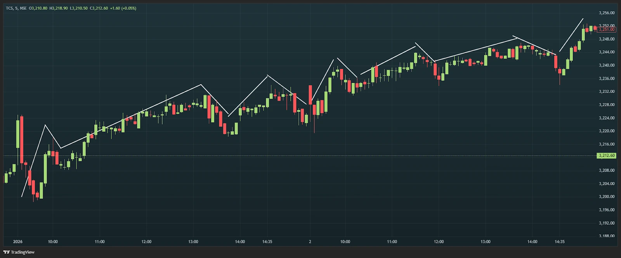This screenshot has width=621, height=258.
Task: Click the 3,232.00 price scale label
Action: tap(607, 92)
